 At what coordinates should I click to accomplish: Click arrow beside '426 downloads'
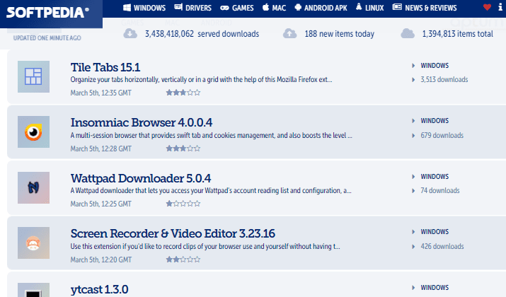click(x=413, y=246)
